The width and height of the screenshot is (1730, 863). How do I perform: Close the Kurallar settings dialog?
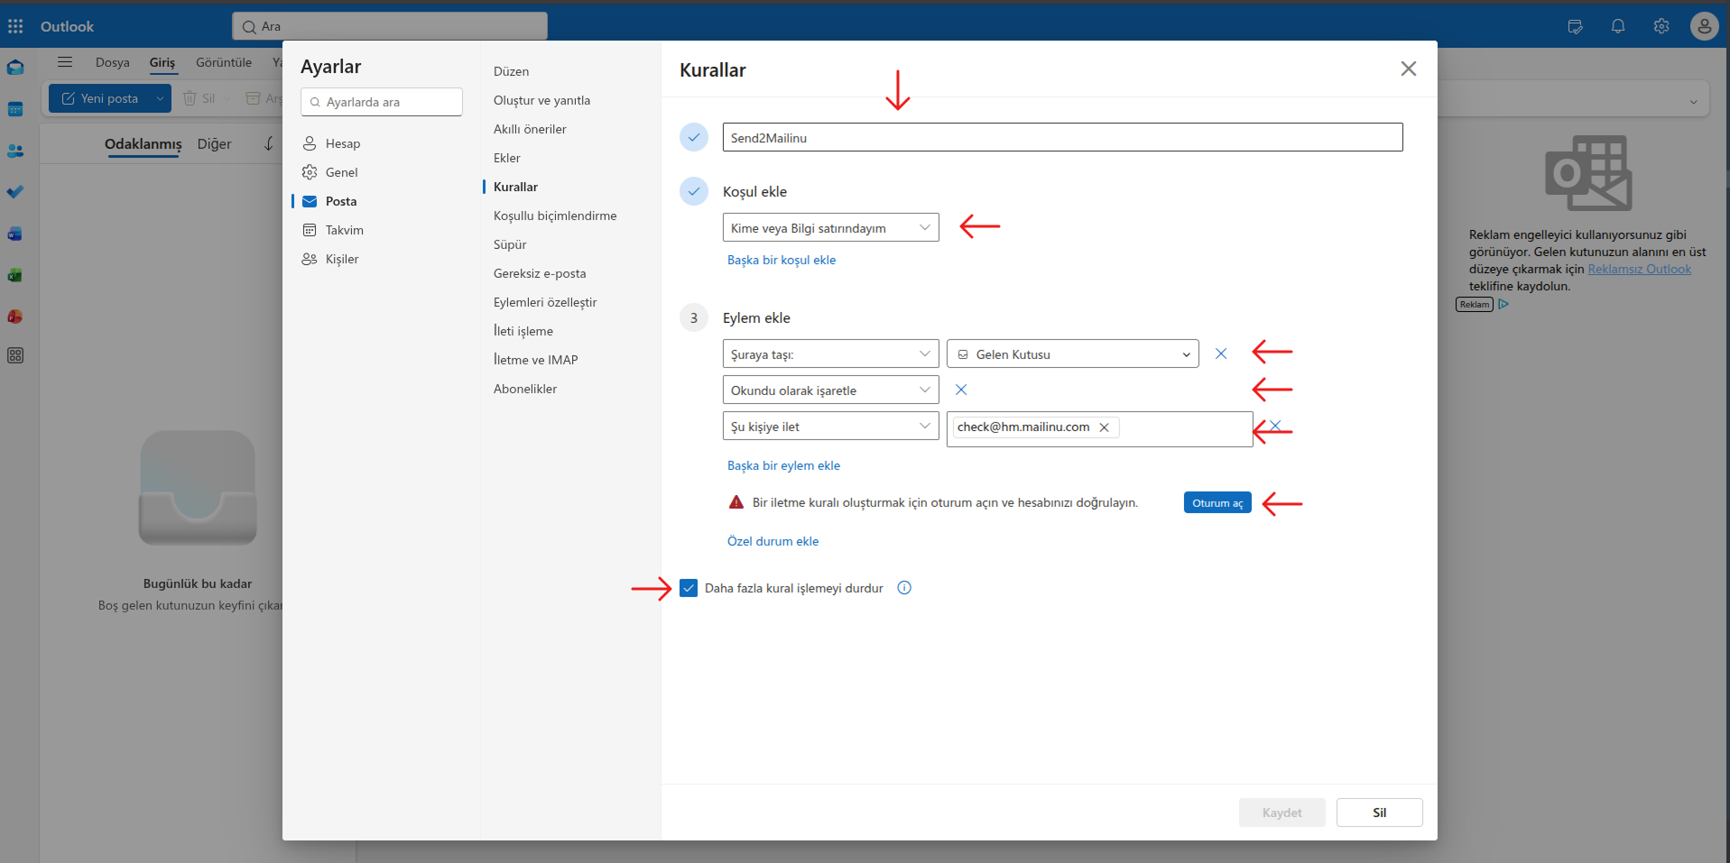click(1409, 69)
